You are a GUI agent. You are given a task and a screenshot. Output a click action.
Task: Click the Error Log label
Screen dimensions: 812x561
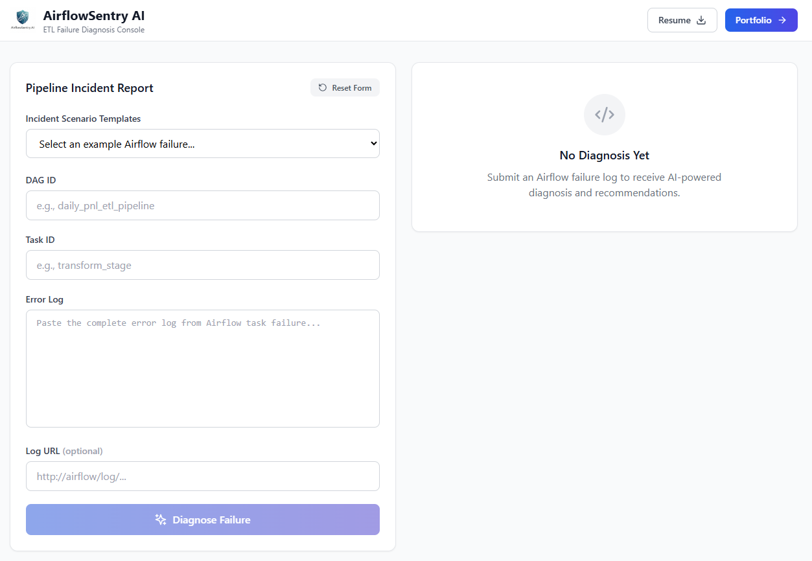coord(45,299)
